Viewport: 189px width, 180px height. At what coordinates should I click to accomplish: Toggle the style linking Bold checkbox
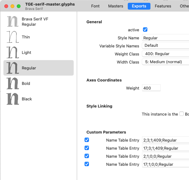[182, 114]
